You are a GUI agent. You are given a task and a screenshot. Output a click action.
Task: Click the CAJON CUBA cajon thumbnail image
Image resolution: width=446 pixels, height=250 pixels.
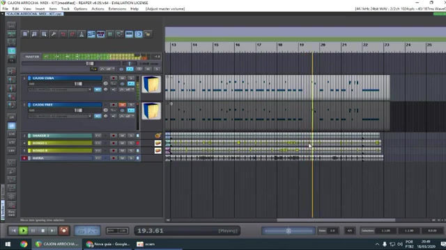(151, 84)
